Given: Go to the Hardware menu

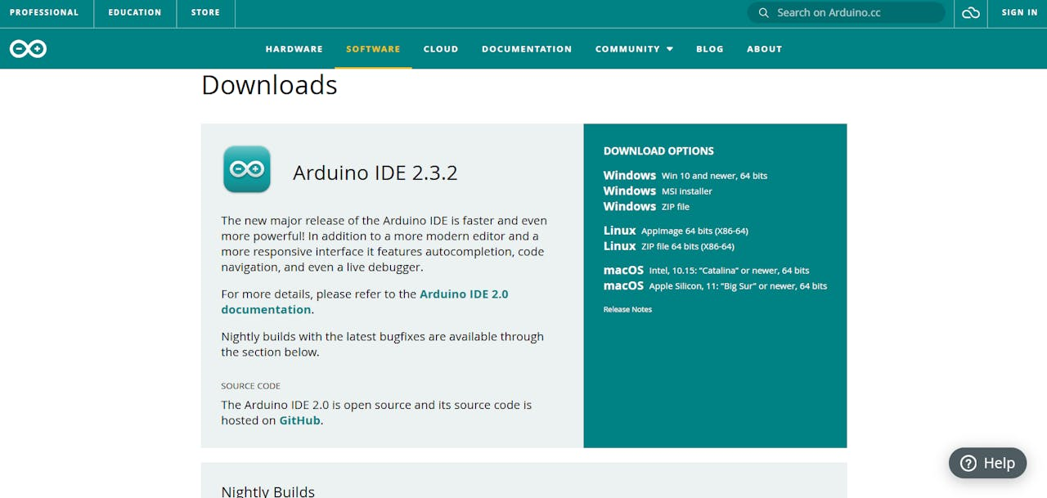Looking at the screenshot, I should (294, 49).
